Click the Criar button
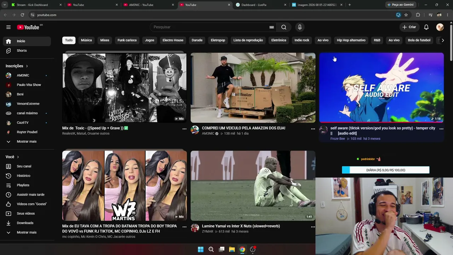The width and height of the screenshot is (453, 255). (409, 27)
